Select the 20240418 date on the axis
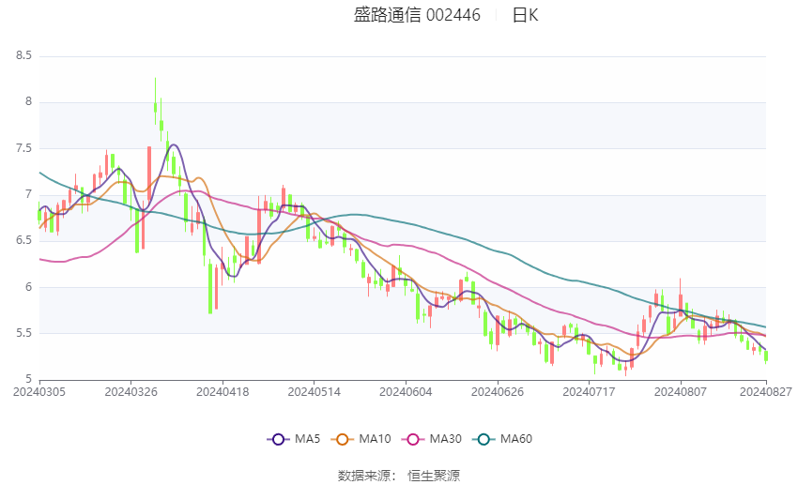The height and width of the screenshot is (485, 798). pos(223,391)
